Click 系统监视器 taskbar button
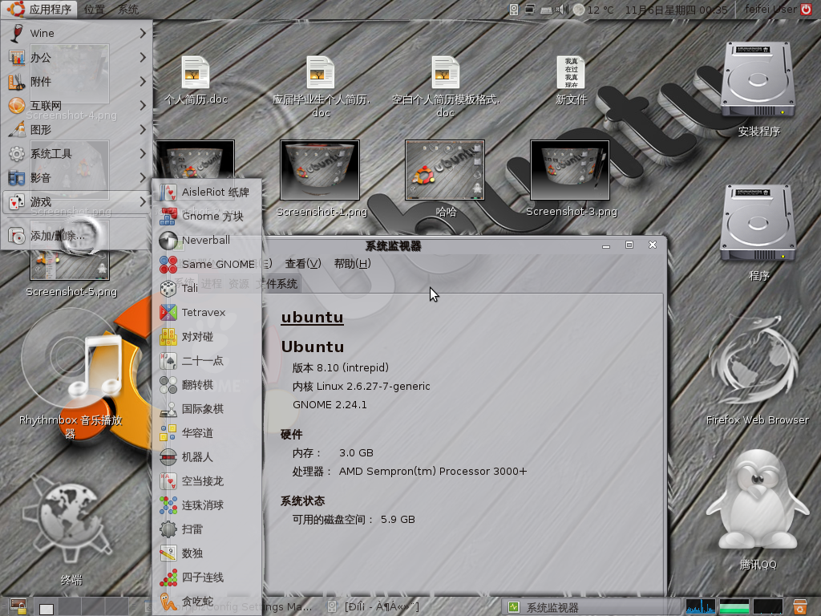 (x=592, y=607)
